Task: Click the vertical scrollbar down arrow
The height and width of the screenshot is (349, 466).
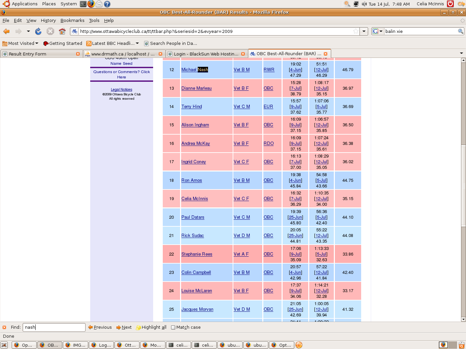Action: pyautogui.click(x=463, y=319)
